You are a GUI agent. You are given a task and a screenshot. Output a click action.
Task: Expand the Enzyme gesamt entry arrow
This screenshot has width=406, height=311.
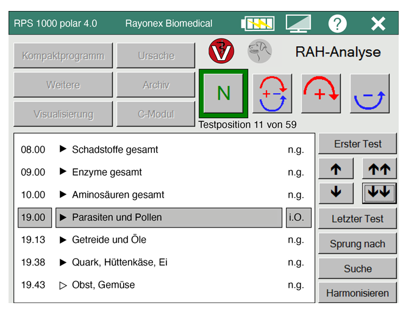click(63, 172)
